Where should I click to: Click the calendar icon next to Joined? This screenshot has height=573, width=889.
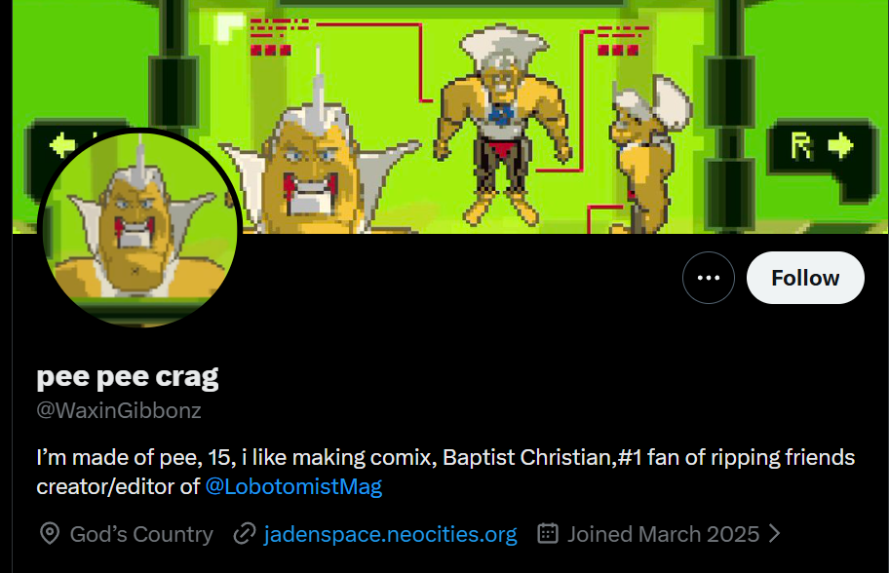click(x=548, y=533)
